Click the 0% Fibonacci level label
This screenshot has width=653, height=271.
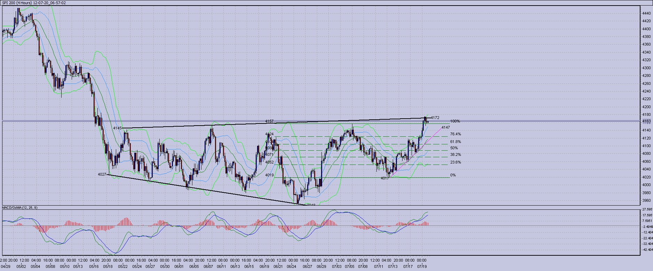click(x=453, y=175)
